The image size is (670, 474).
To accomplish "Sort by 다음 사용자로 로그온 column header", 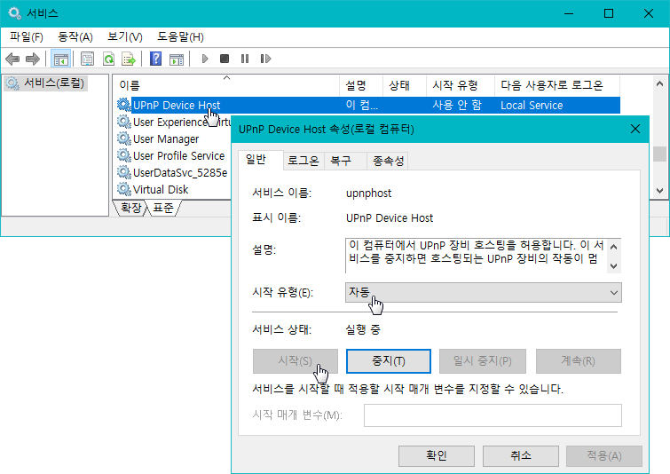I will (557, 85).
